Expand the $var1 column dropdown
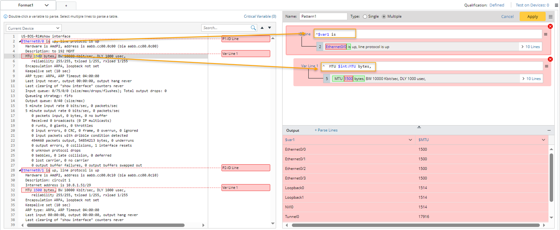 coord(410,140)
